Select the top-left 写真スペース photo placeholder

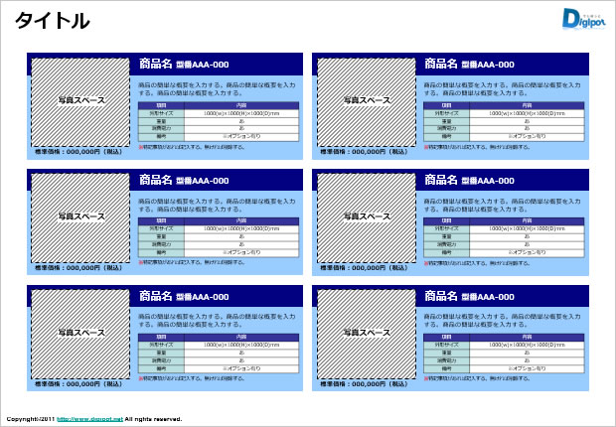point(80,101)
